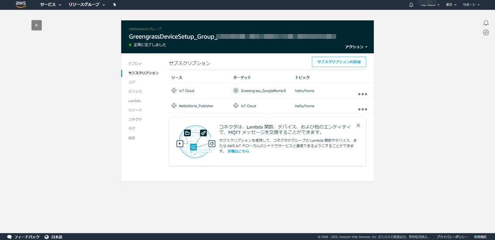Click the connector illustration graphic
The height and width of the screenshot is (240, 495).
196,141
